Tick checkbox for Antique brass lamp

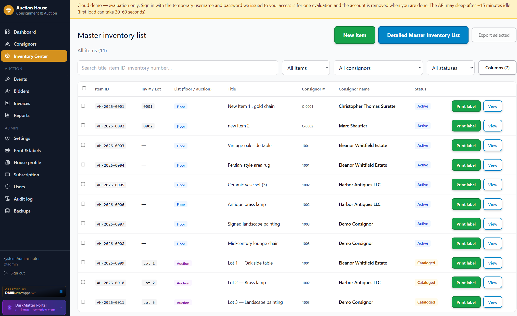pyautogui.click(x=83, y=204)
